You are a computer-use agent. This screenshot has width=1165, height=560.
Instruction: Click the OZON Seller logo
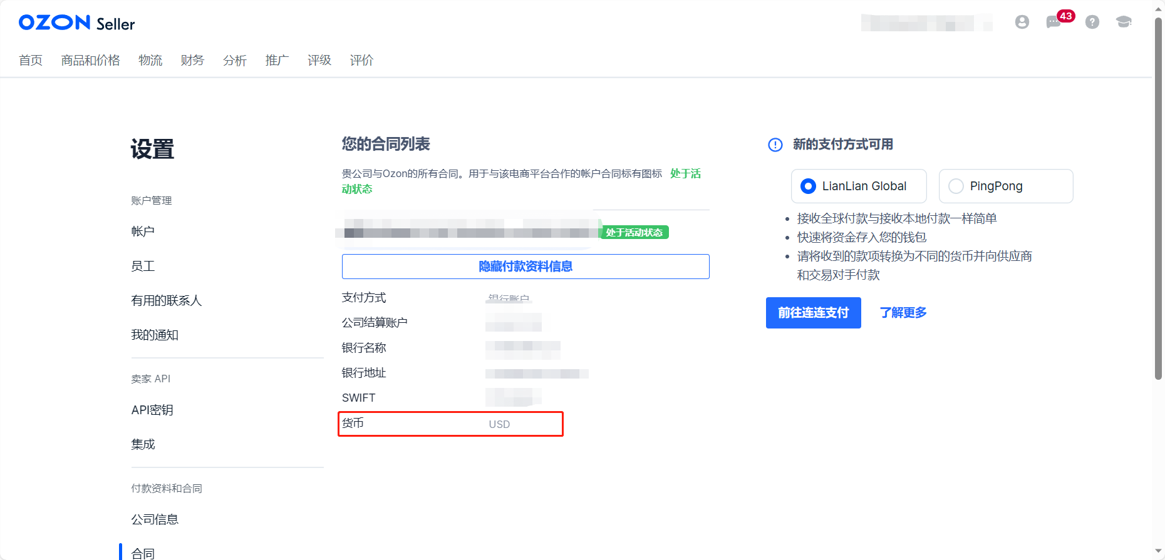(x=76, y=23)
